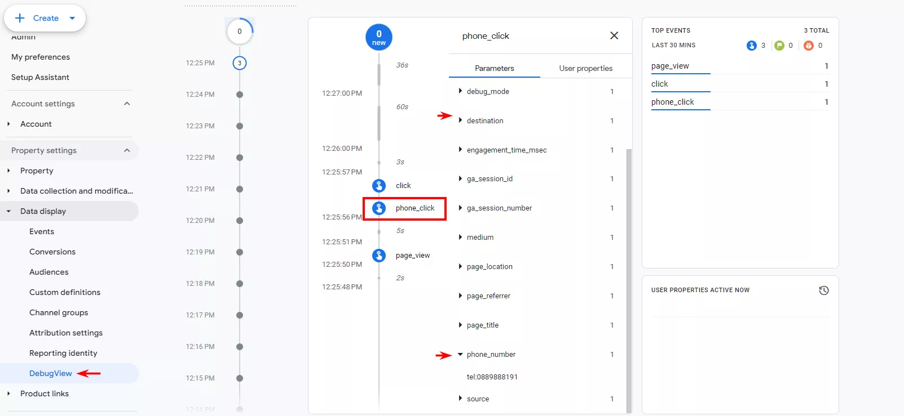Click page_view in Top Events list

point(670,66)
